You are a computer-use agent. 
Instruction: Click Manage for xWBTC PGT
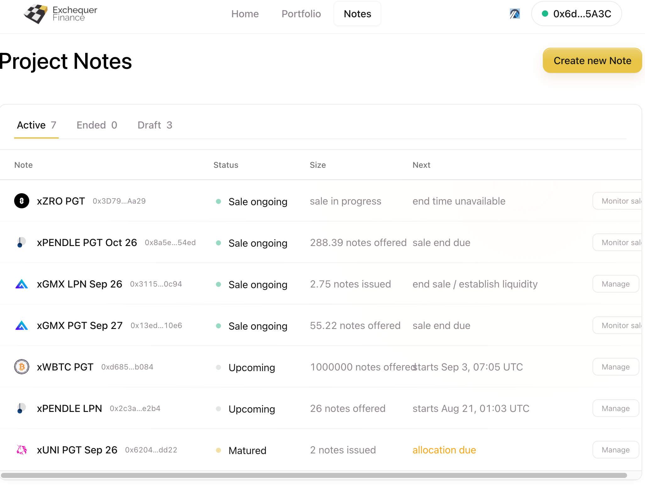pyautogui.click(x=616, y=367)
